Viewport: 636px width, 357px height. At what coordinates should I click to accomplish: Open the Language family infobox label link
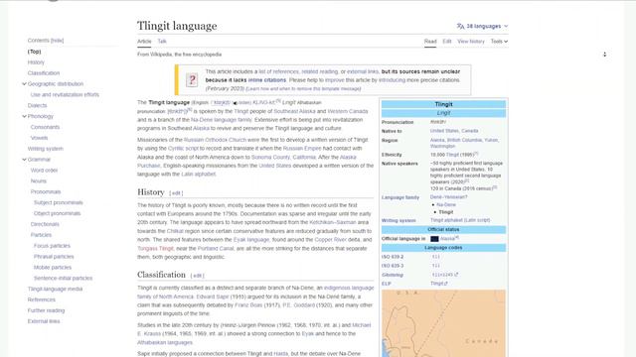point(399,197)
